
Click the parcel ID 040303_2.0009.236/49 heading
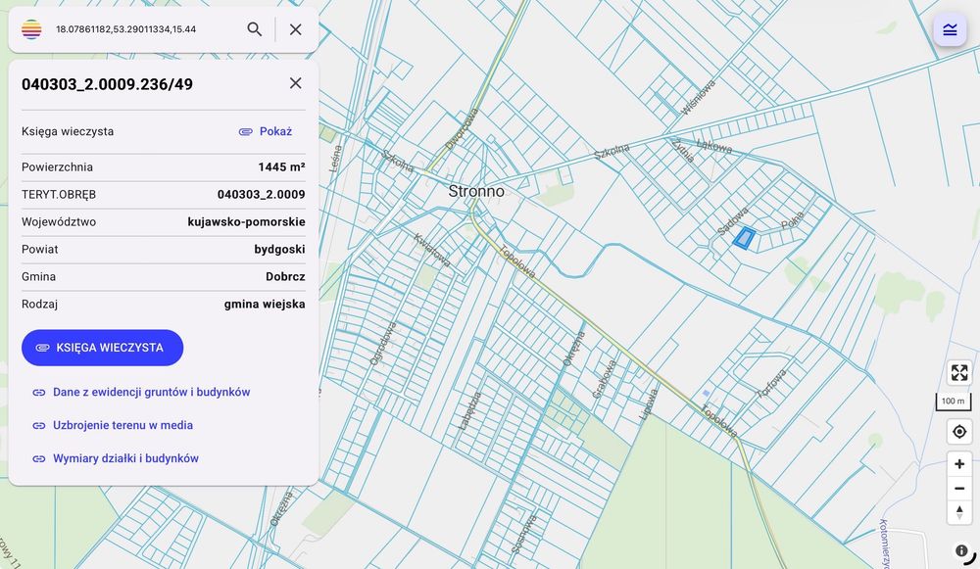pos(107,84)
